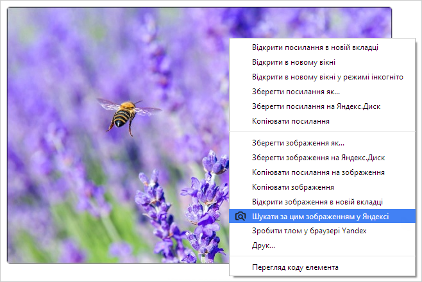This screenshot has width=422, height=282.
Task: Open 'Перегляд коду елемента' inspector entry
Action: (322, 267)
